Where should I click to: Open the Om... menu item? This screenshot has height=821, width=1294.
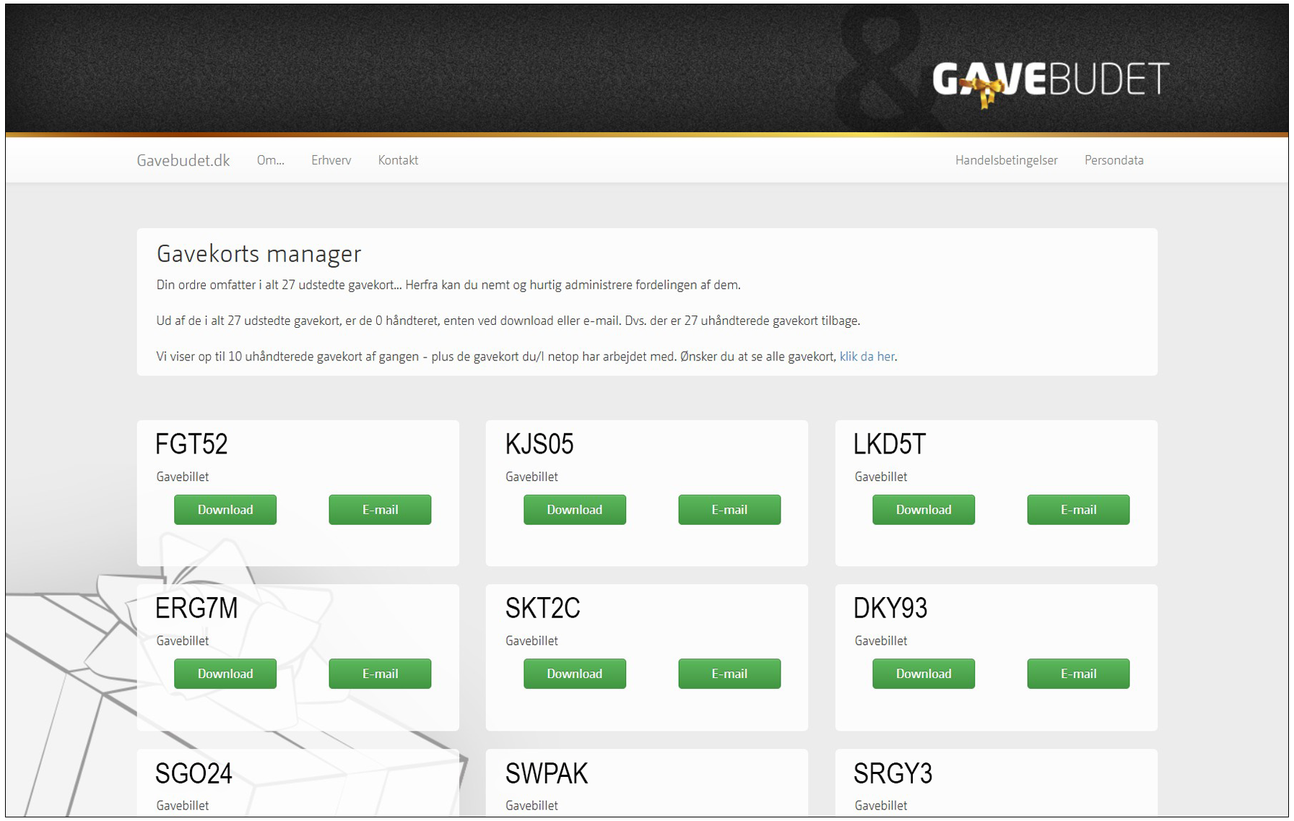pyautogui.click(x=270, y=160)
